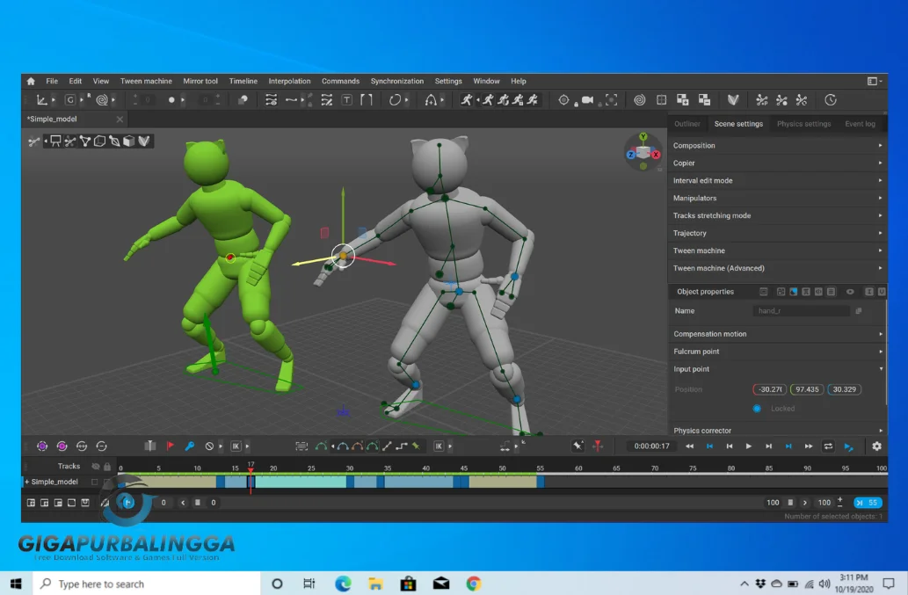Expand the Copier section
Image resolution: width=908 pixels, height=595 pixels.
point(777,163)
